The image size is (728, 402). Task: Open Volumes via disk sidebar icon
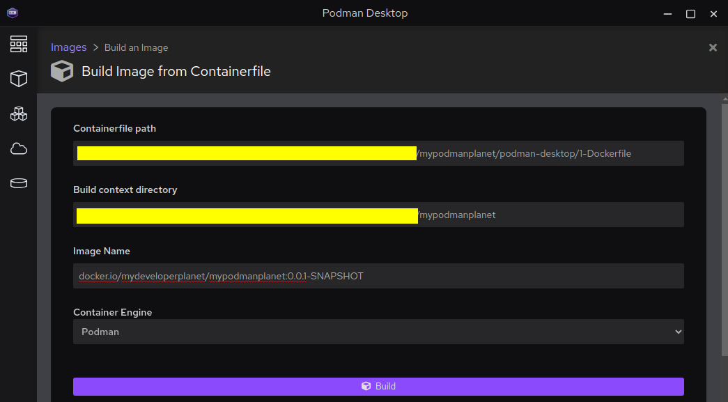(x=19, y=183)
